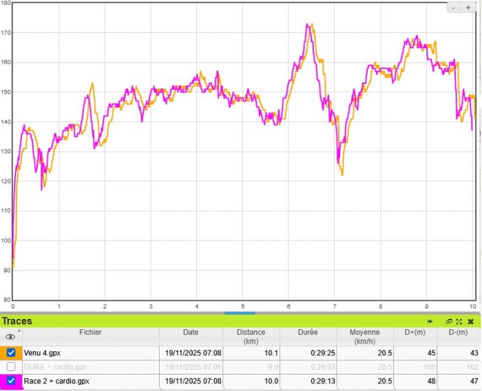
Task: Click the orange color swatch for Venu 4
Action: coord(3,353)
